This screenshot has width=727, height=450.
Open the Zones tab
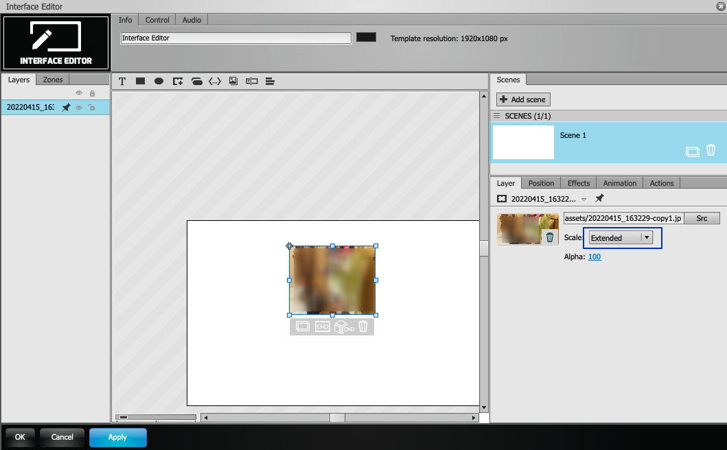coord(52,80)
